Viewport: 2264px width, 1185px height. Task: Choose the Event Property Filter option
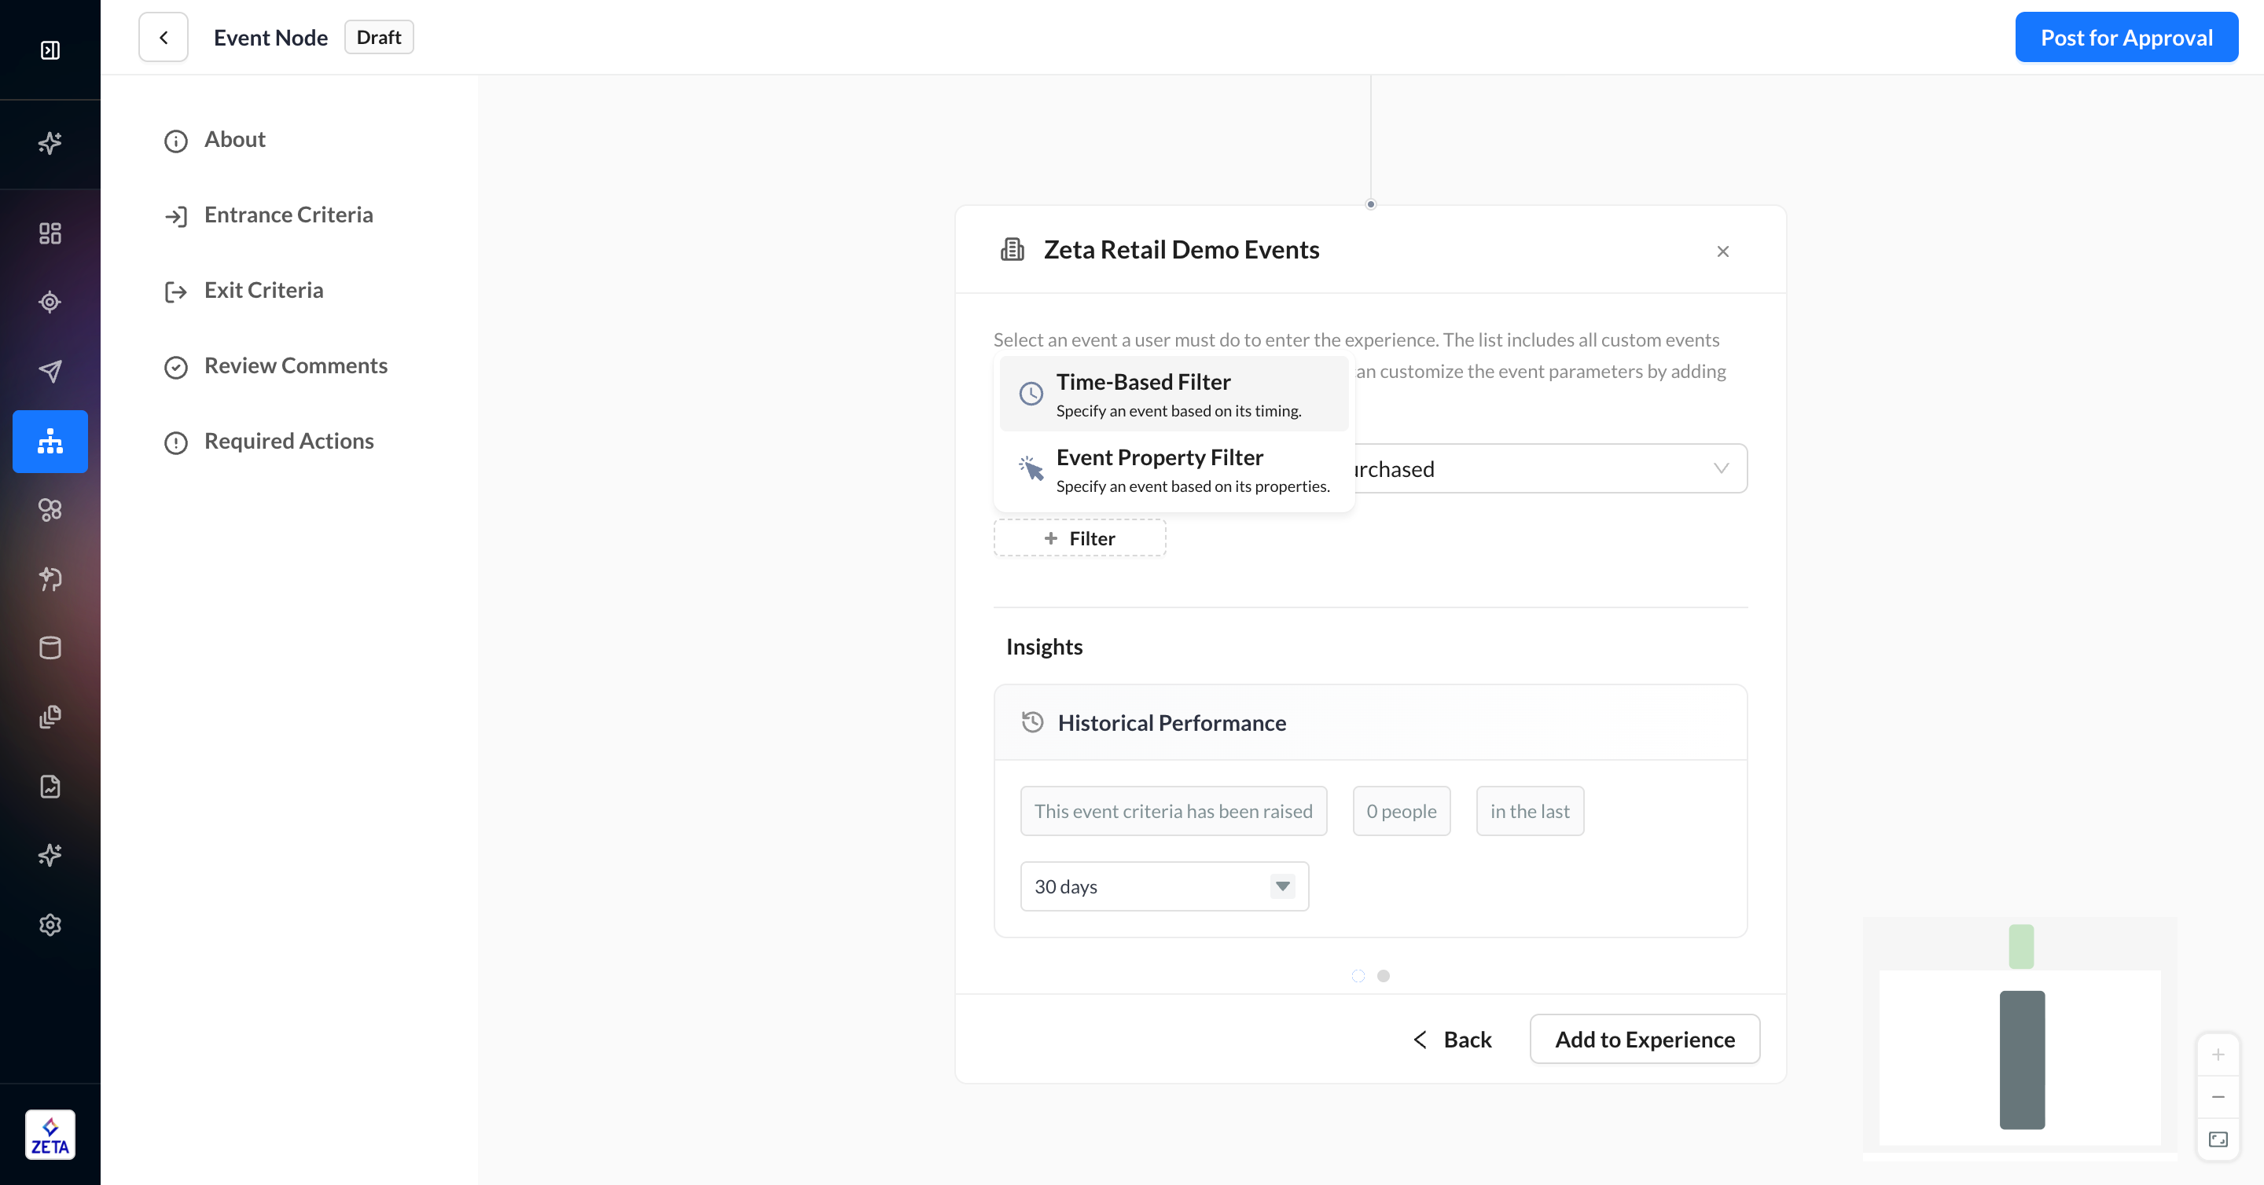[x=1174, y=470]
